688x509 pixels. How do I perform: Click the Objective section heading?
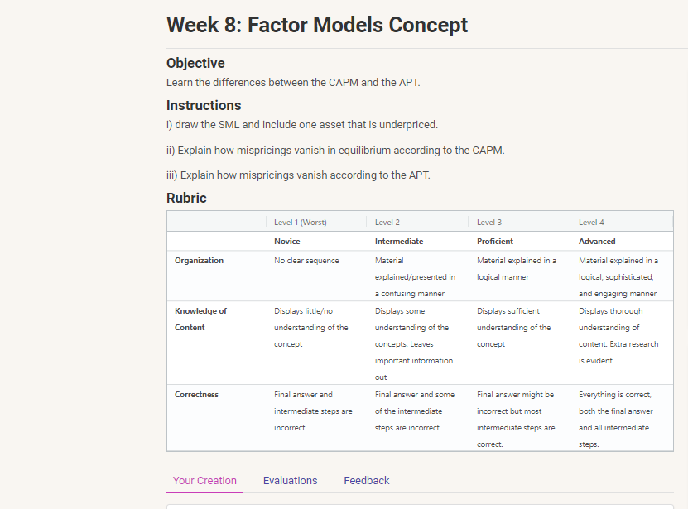click(x=195, y=63)
